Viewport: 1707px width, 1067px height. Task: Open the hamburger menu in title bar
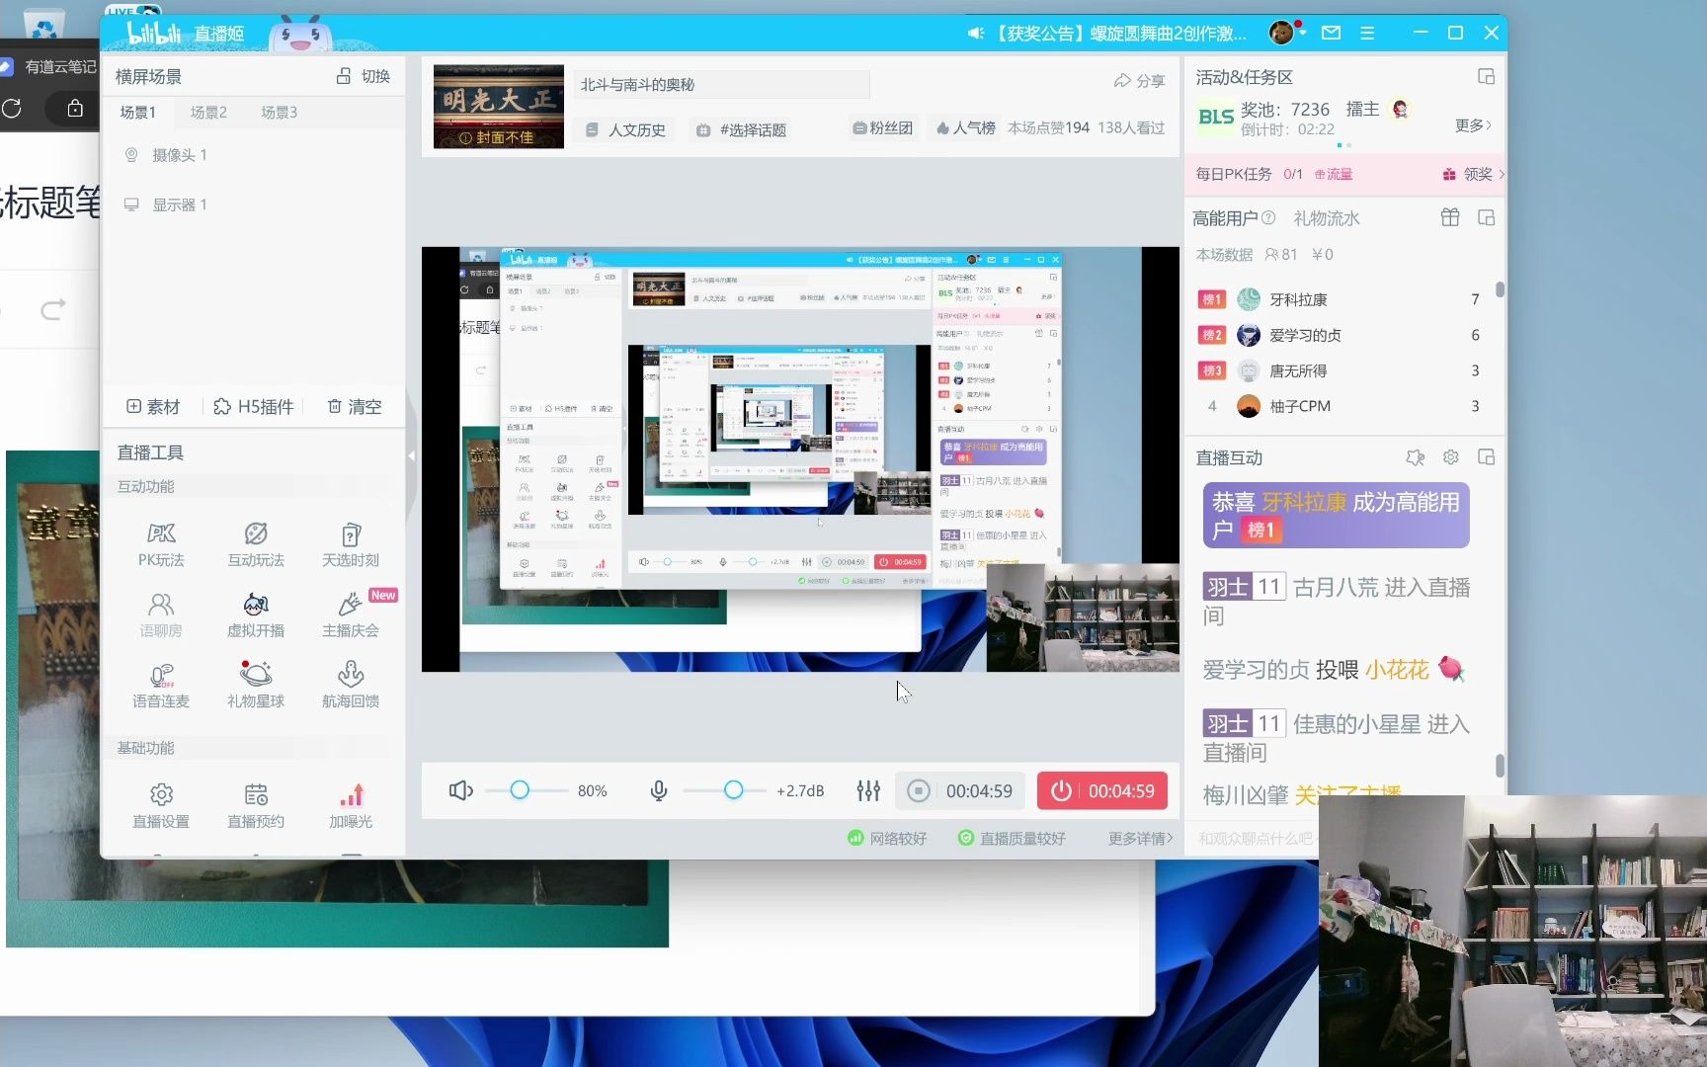[1367, 33]
